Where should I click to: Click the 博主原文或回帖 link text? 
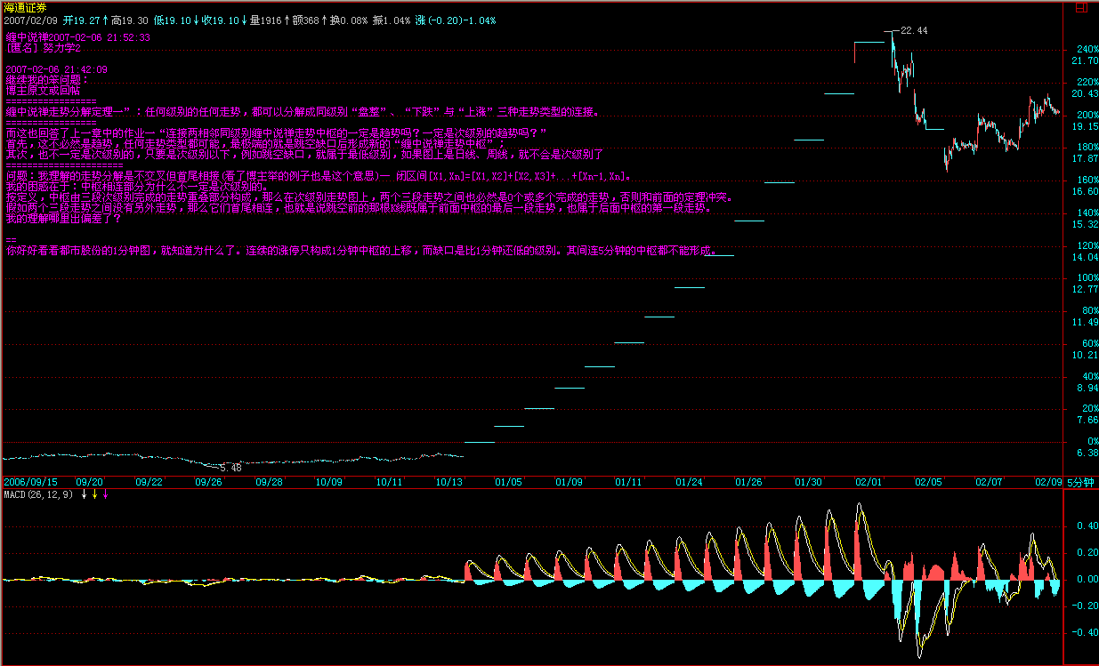coord(43,90)
